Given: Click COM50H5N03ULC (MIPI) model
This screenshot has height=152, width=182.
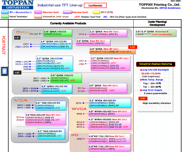Looking at the screenshot, I should 102,149.
